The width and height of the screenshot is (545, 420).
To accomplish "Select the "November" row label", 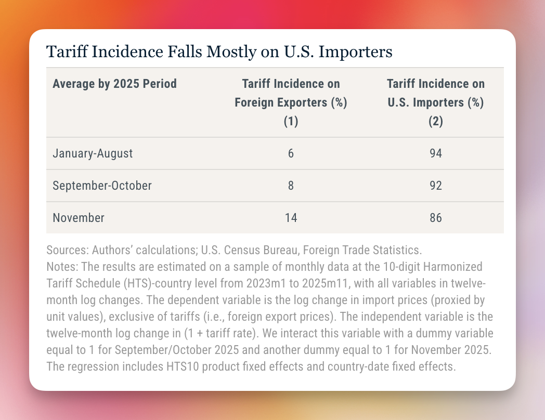I will point(79,217).
